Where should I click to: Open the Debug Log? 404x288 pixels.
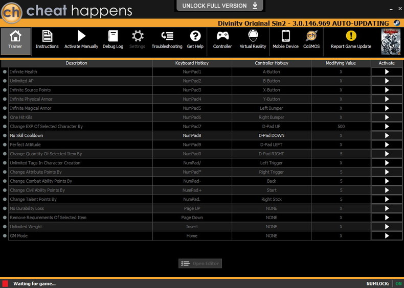pyautogui.click(x=113, y=40)
